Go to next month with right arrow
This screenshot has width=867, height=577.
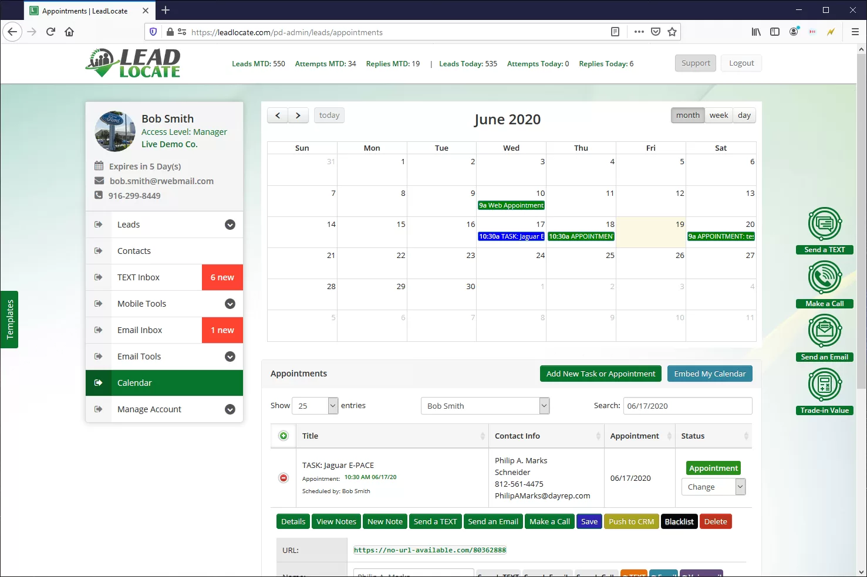(298, 116)
